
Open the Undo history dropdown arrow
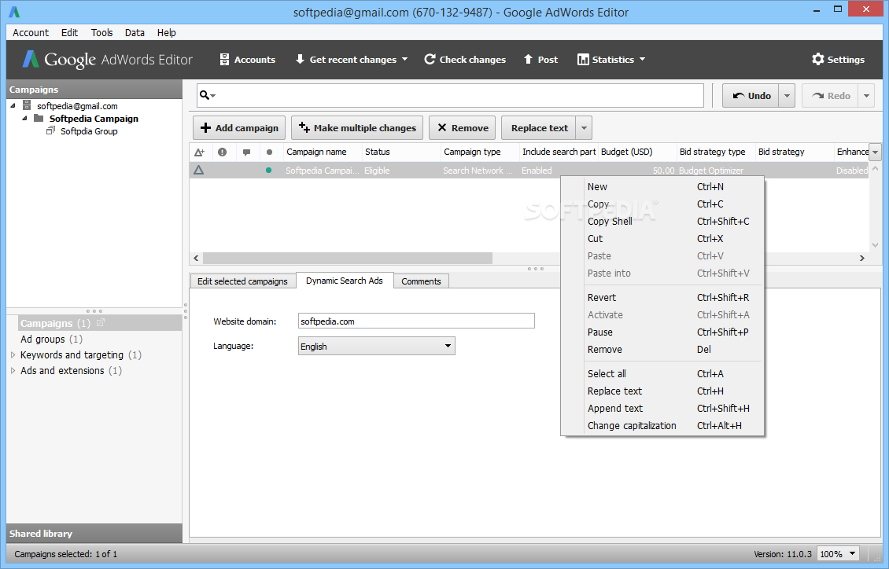point(787,96)
